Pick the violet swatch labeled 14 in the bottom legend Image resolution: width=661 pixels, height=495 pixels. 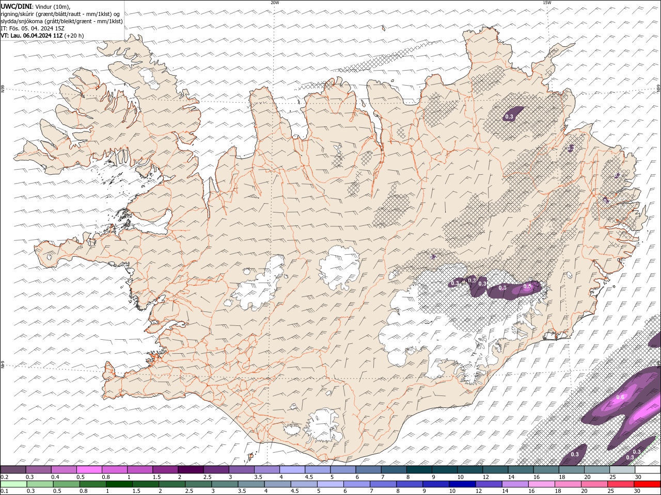(x=515, y=484)
